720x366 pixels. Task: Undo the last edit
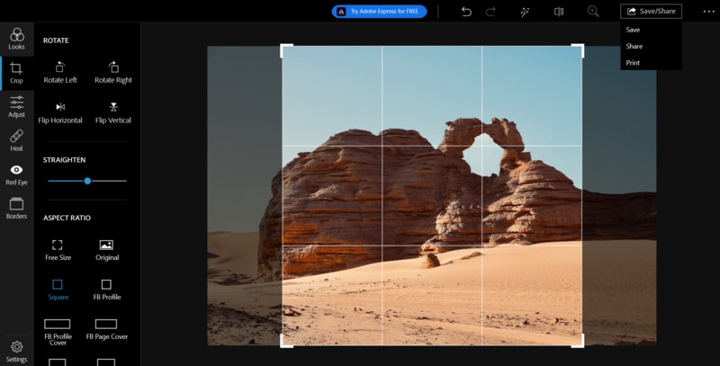coord(466,12)
